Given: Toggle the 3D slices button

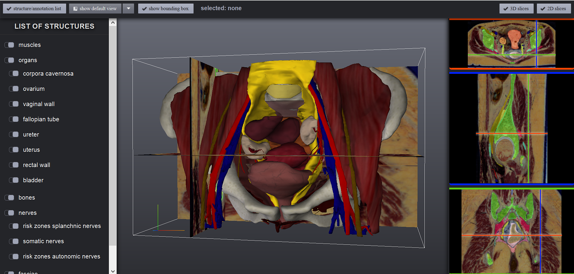Looking at the screenshot, I should [516, 8].
